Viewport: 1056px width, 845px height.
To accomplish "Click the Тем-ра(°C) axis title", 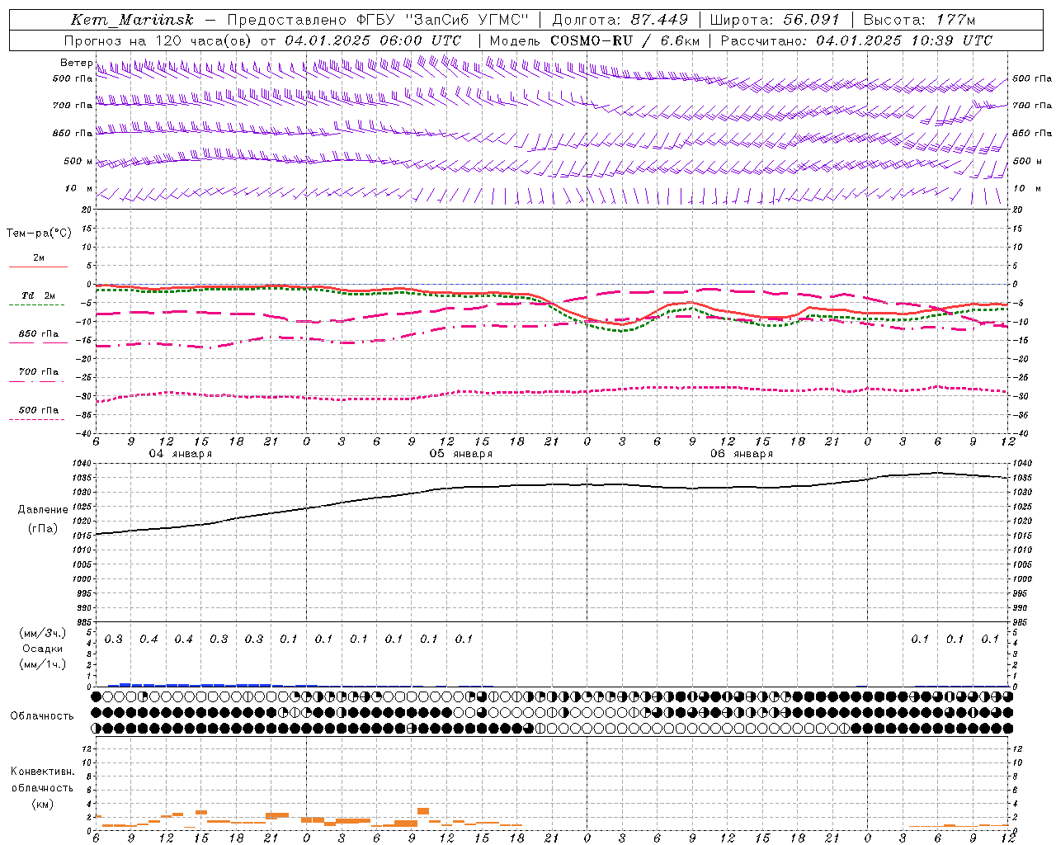I will pos(39,234).
